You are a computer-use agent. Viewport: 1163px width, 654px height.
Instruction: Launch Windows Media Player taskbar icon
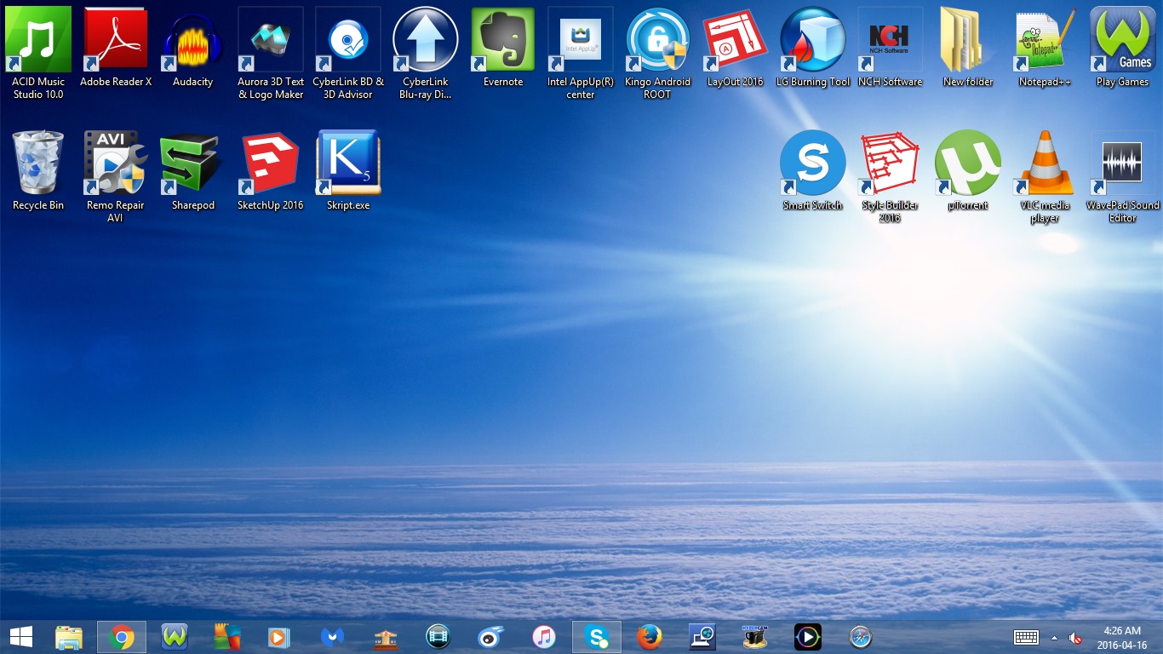pyautogui.click(x=279, y=637)
